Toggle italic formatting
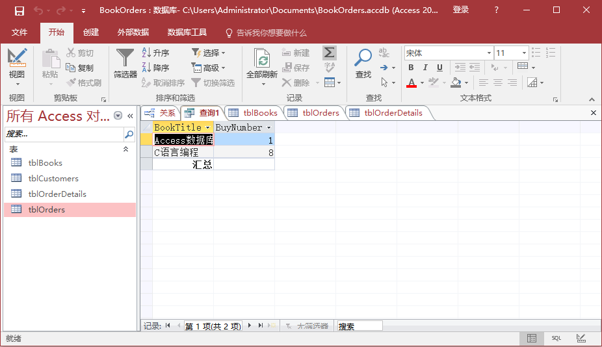Screen dimensions: 602x347 tap(425, 68)
